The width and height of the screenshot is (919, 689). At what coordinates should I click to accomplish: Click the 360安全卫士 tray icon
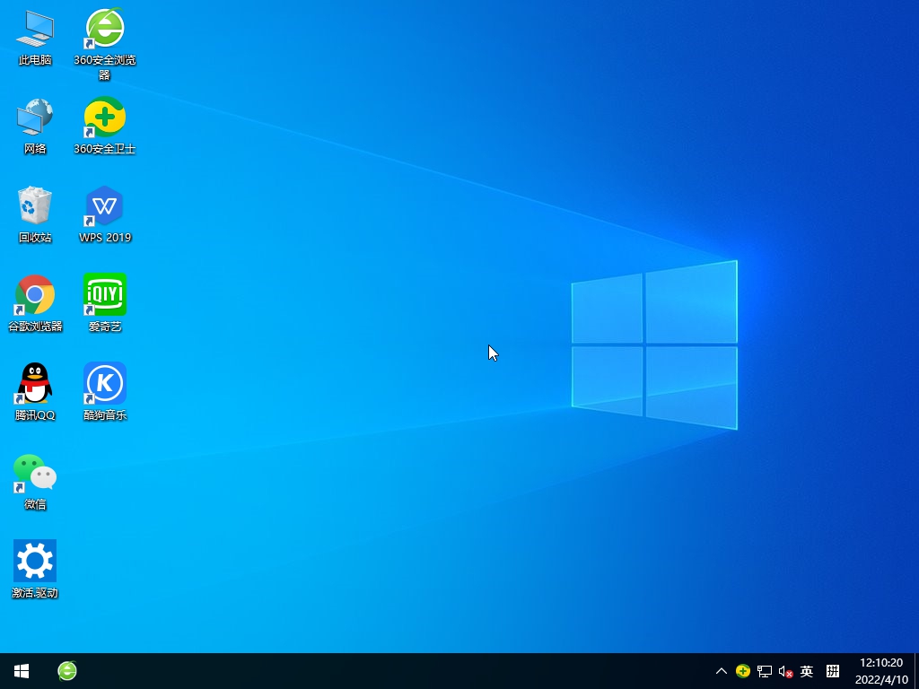[x=744, y=671]
